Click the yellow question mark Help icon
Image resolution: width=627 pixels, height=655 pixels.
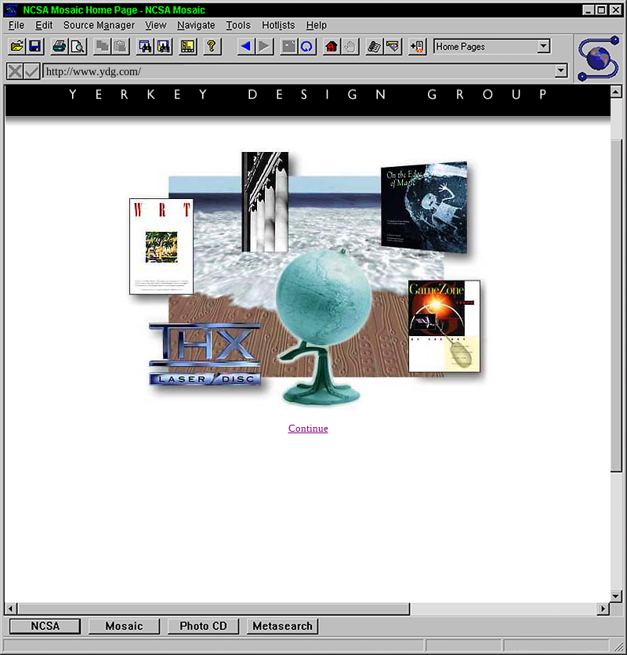tap(211, 47)
